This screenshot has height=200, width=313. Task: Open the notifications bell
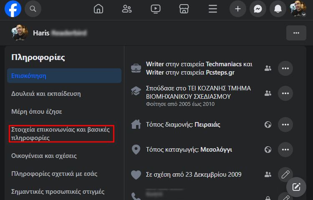coord(278,9)
